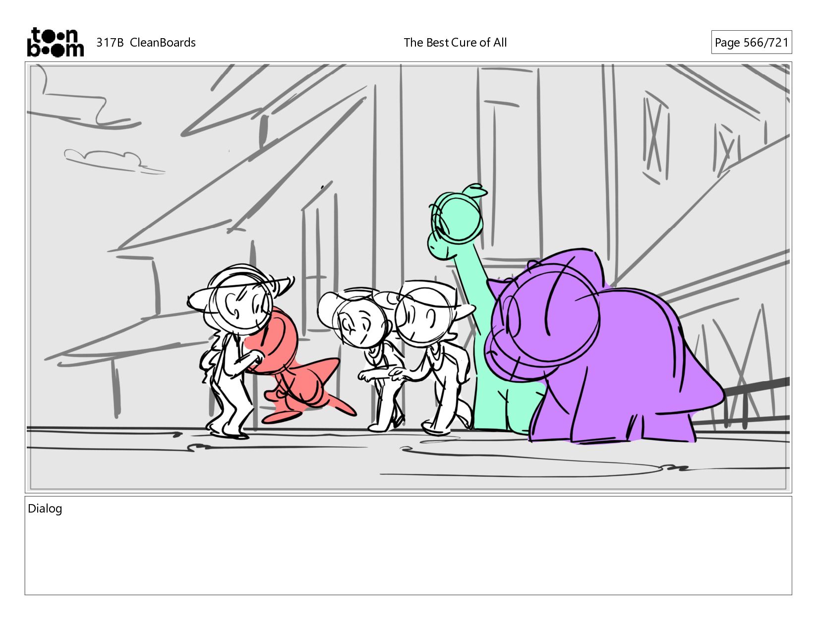
Task: Select the '317B CleanBoards' header text
Action: [146, 43]
